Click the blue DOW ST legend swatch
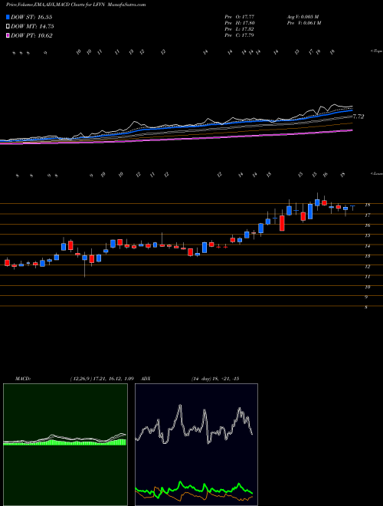This screenshot has height=506, width=383. [x=8, y=17]
